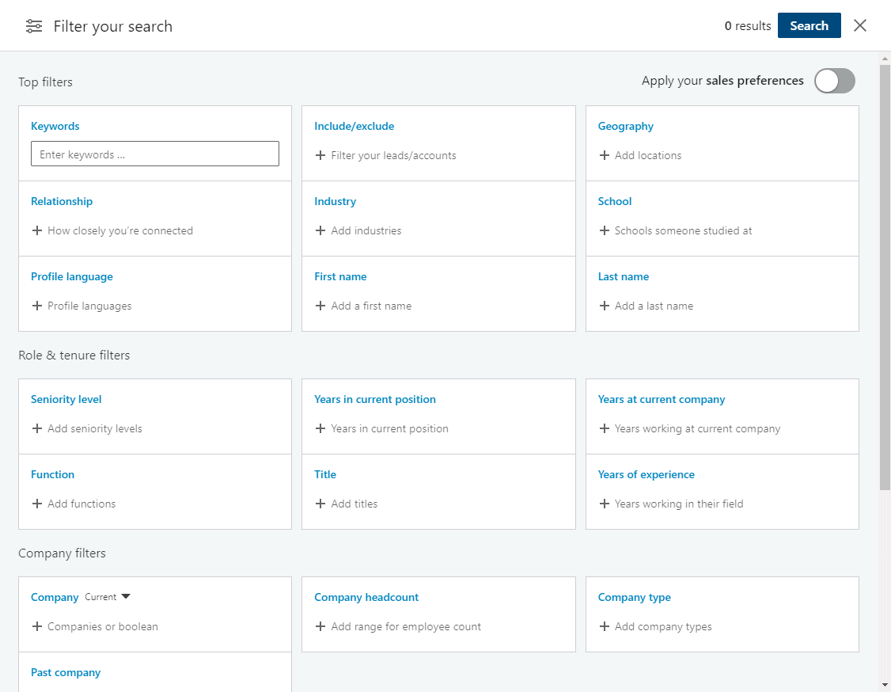Click the plus icon next to Add a first name

pos(320,306)
